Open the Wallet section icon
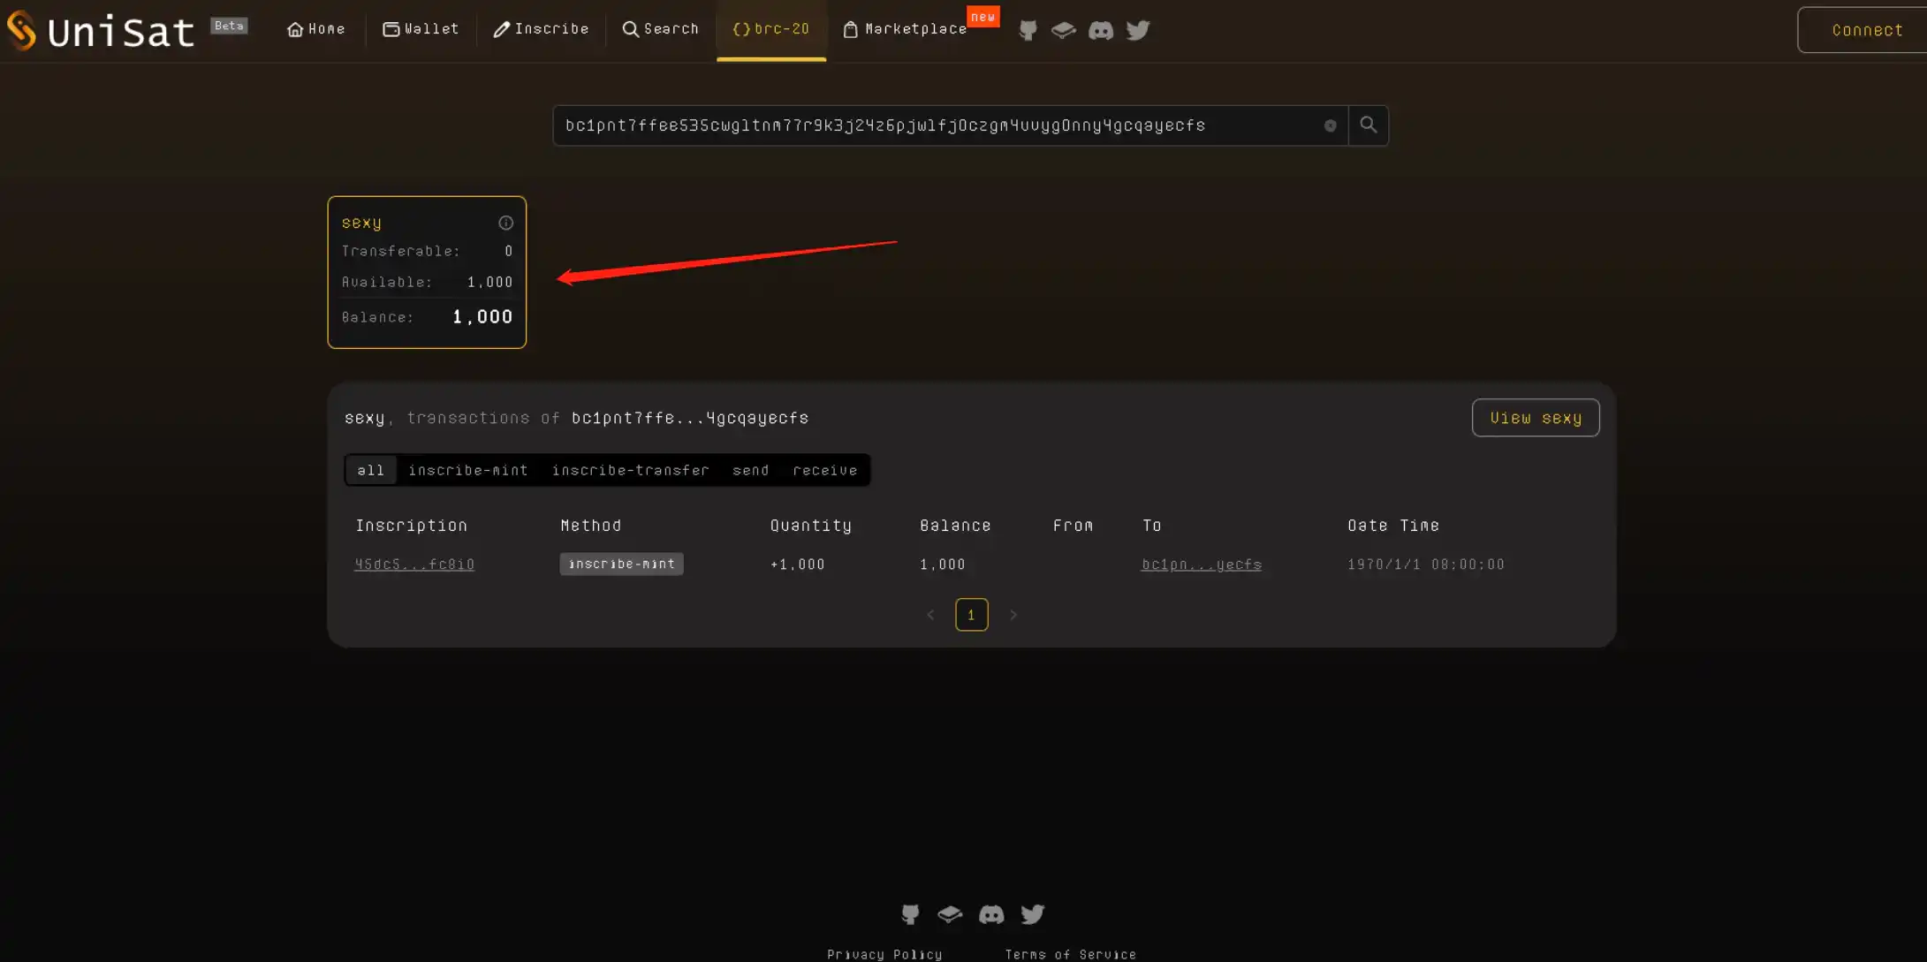 pos(392,28)
